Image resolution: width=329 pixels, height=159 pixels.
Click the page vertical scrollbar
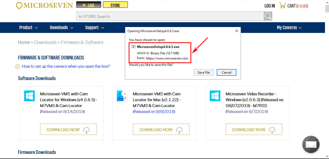327,79
